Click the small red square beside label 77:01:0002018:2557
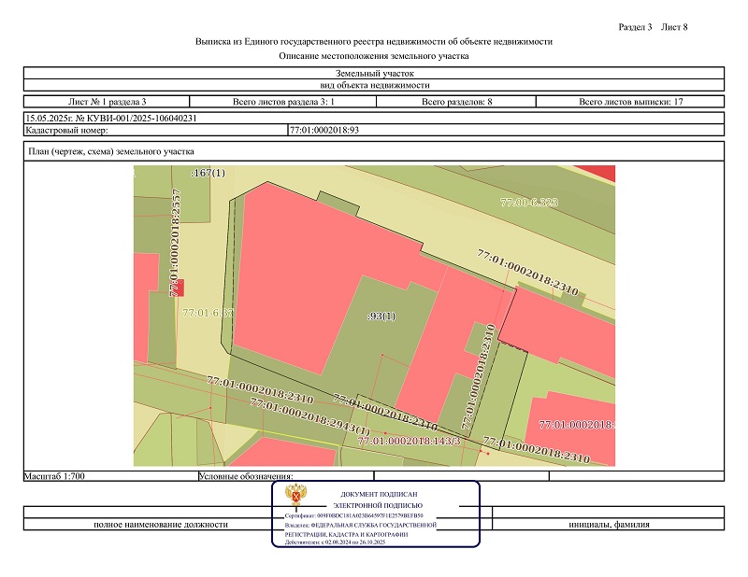The image size is (748, 577). [x=181, y=288]
